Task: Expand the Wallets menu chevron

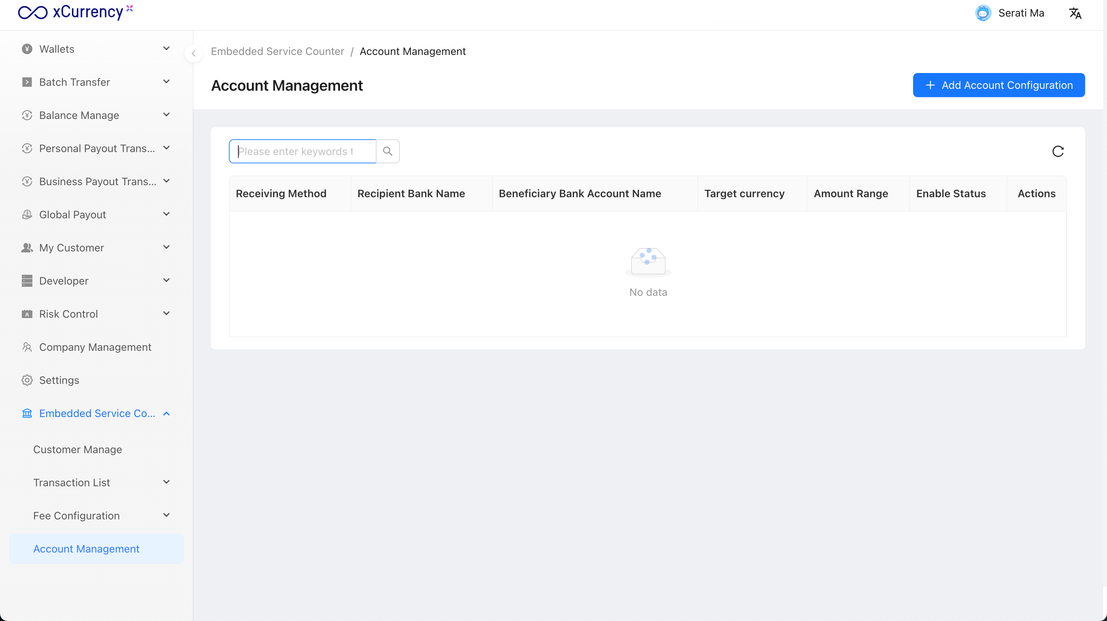Action: point(166,49)
